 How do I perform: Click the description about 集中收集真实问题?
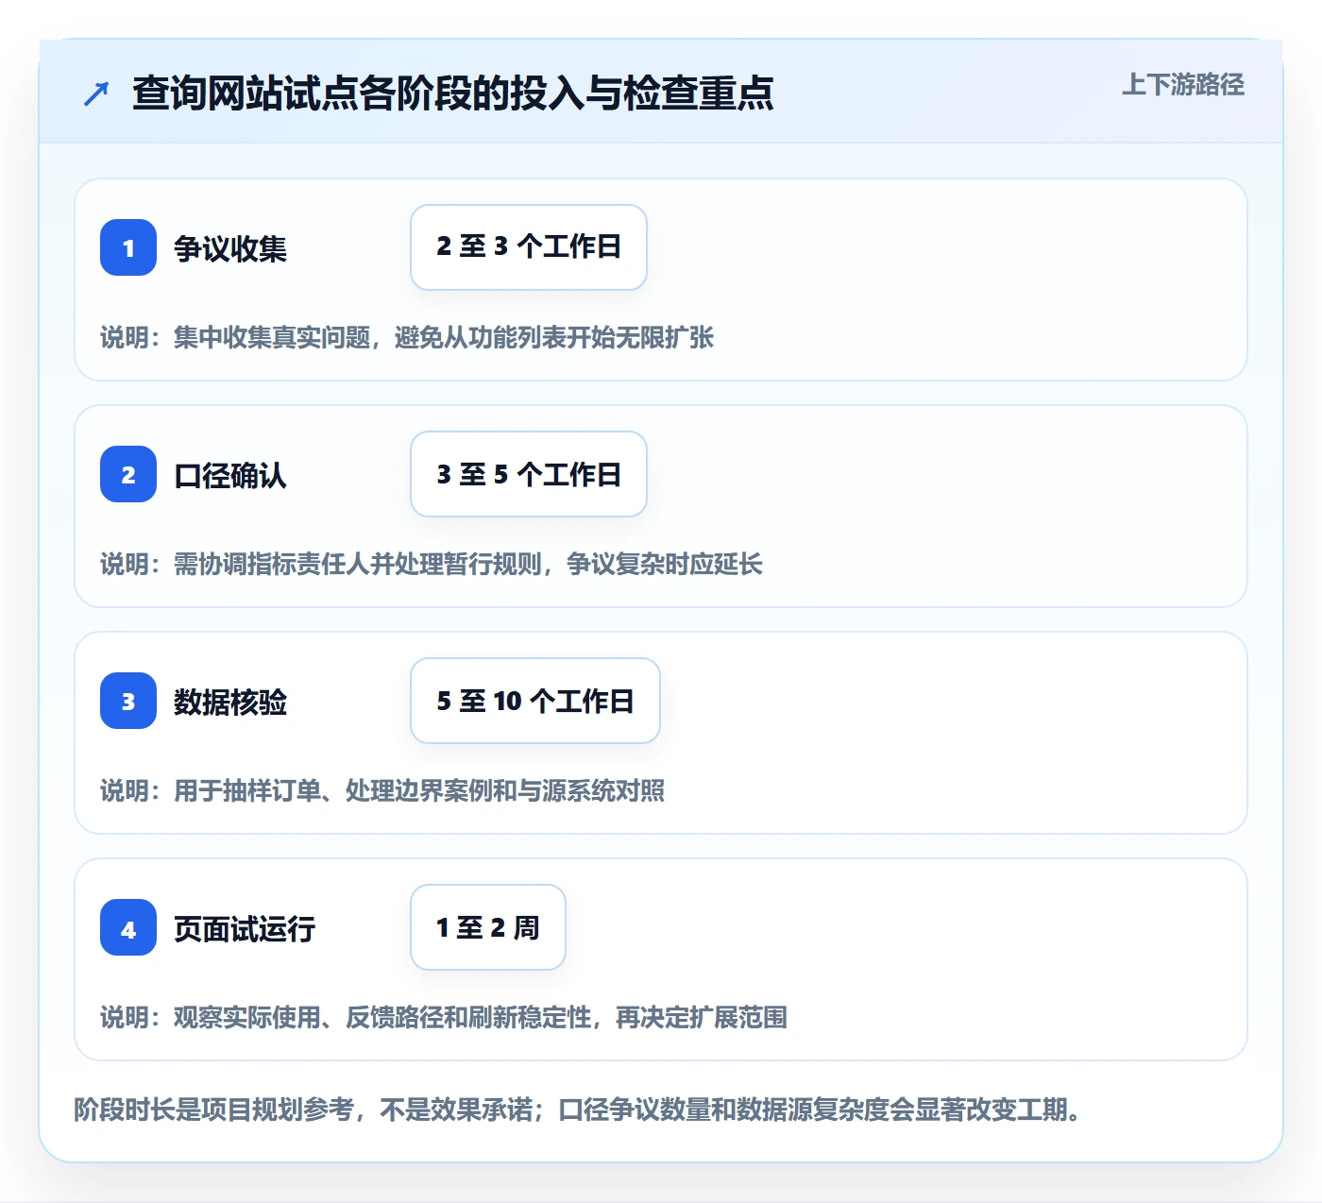407,337
